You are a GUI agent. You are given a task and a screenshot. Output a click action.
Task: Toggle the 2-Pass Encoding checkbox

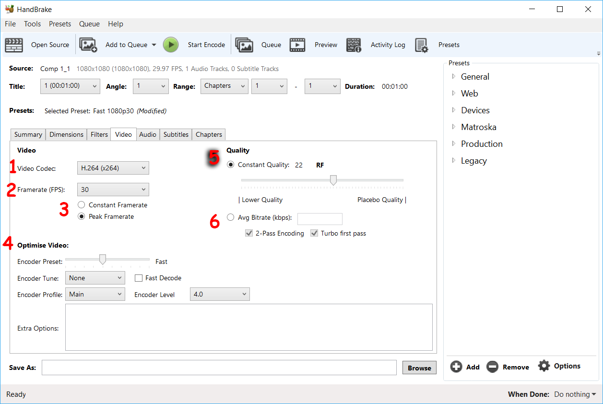[x=249, y=233]
